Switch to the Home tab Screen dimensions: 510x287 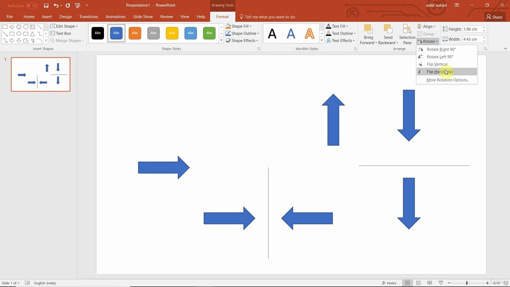29,17
